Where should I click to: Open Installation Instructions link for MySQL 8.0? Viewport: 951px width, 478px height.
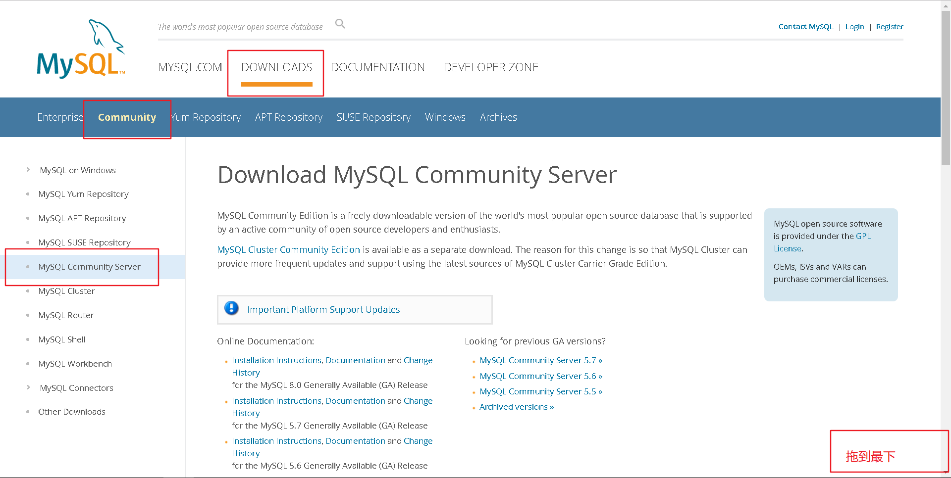pyautogui.click(x=276, y=360)
